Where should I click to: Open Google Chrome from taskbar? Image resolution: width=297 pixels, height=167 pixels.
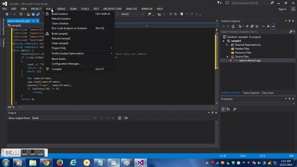pos(46,163)
